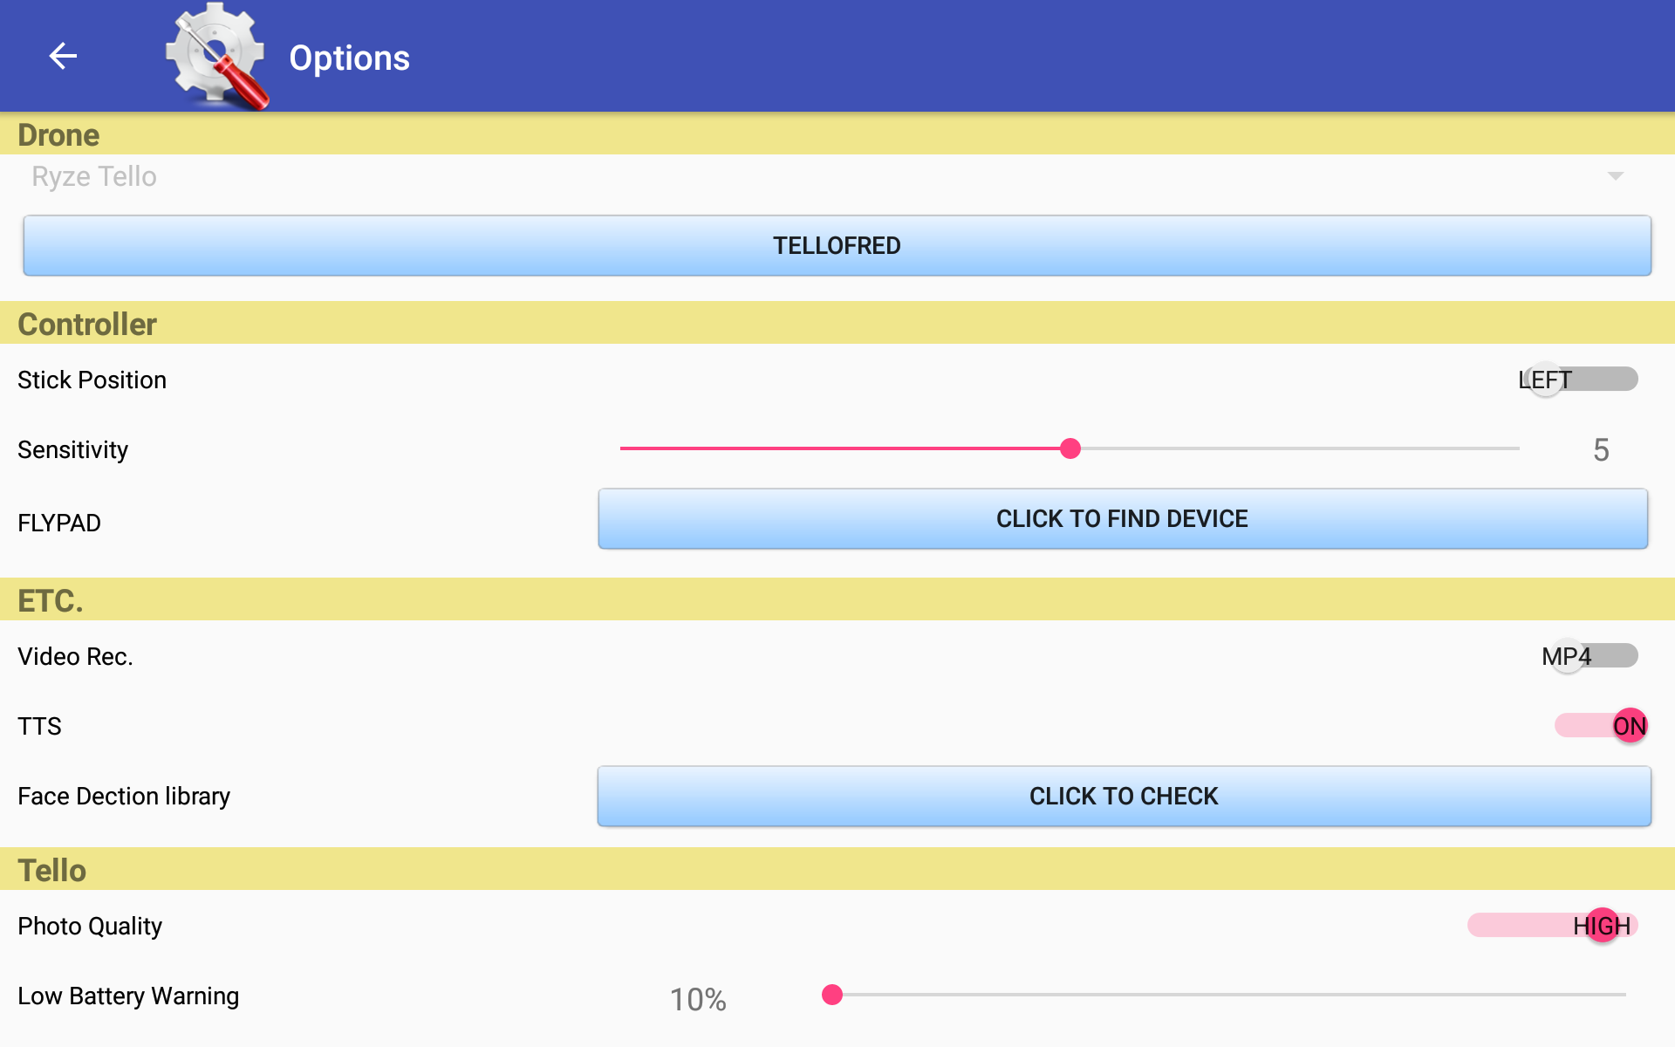Turn off the TTS switch

[1602, 726]
